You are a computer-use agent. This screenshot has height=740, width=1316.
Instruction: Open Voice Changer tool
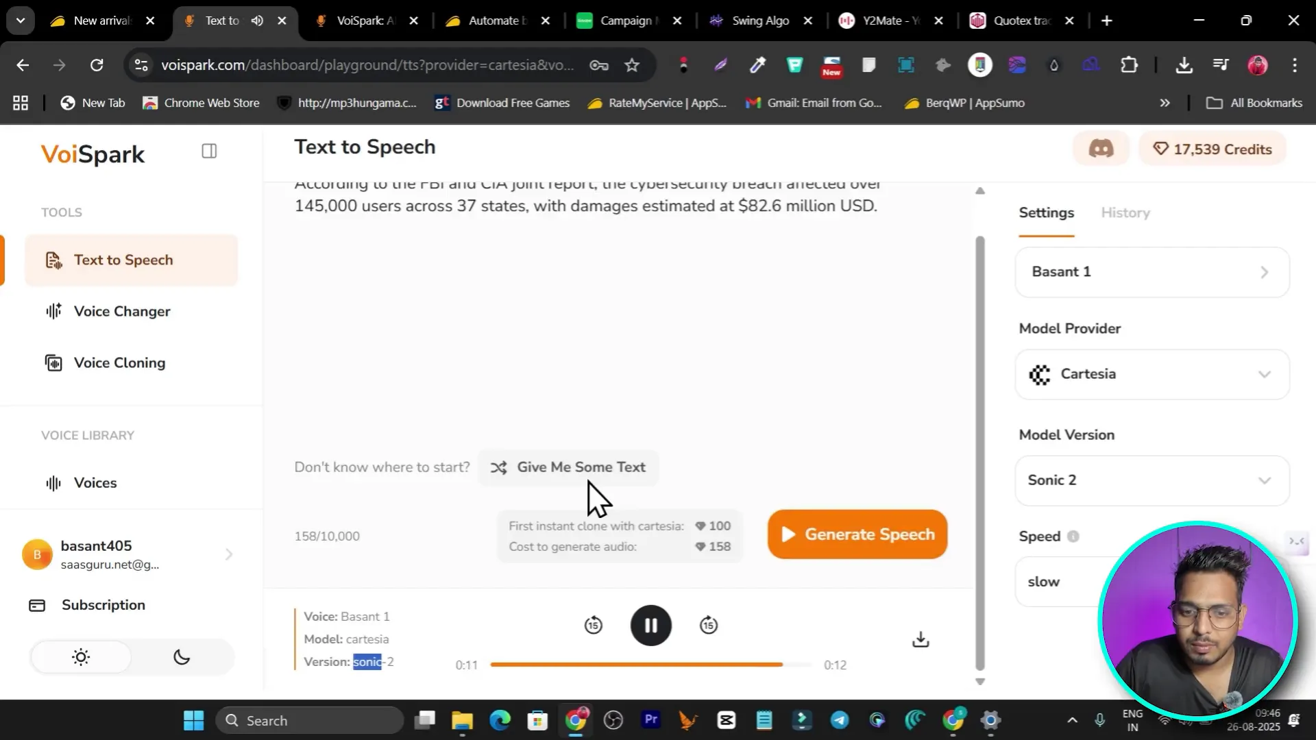[x=122, y=311]
